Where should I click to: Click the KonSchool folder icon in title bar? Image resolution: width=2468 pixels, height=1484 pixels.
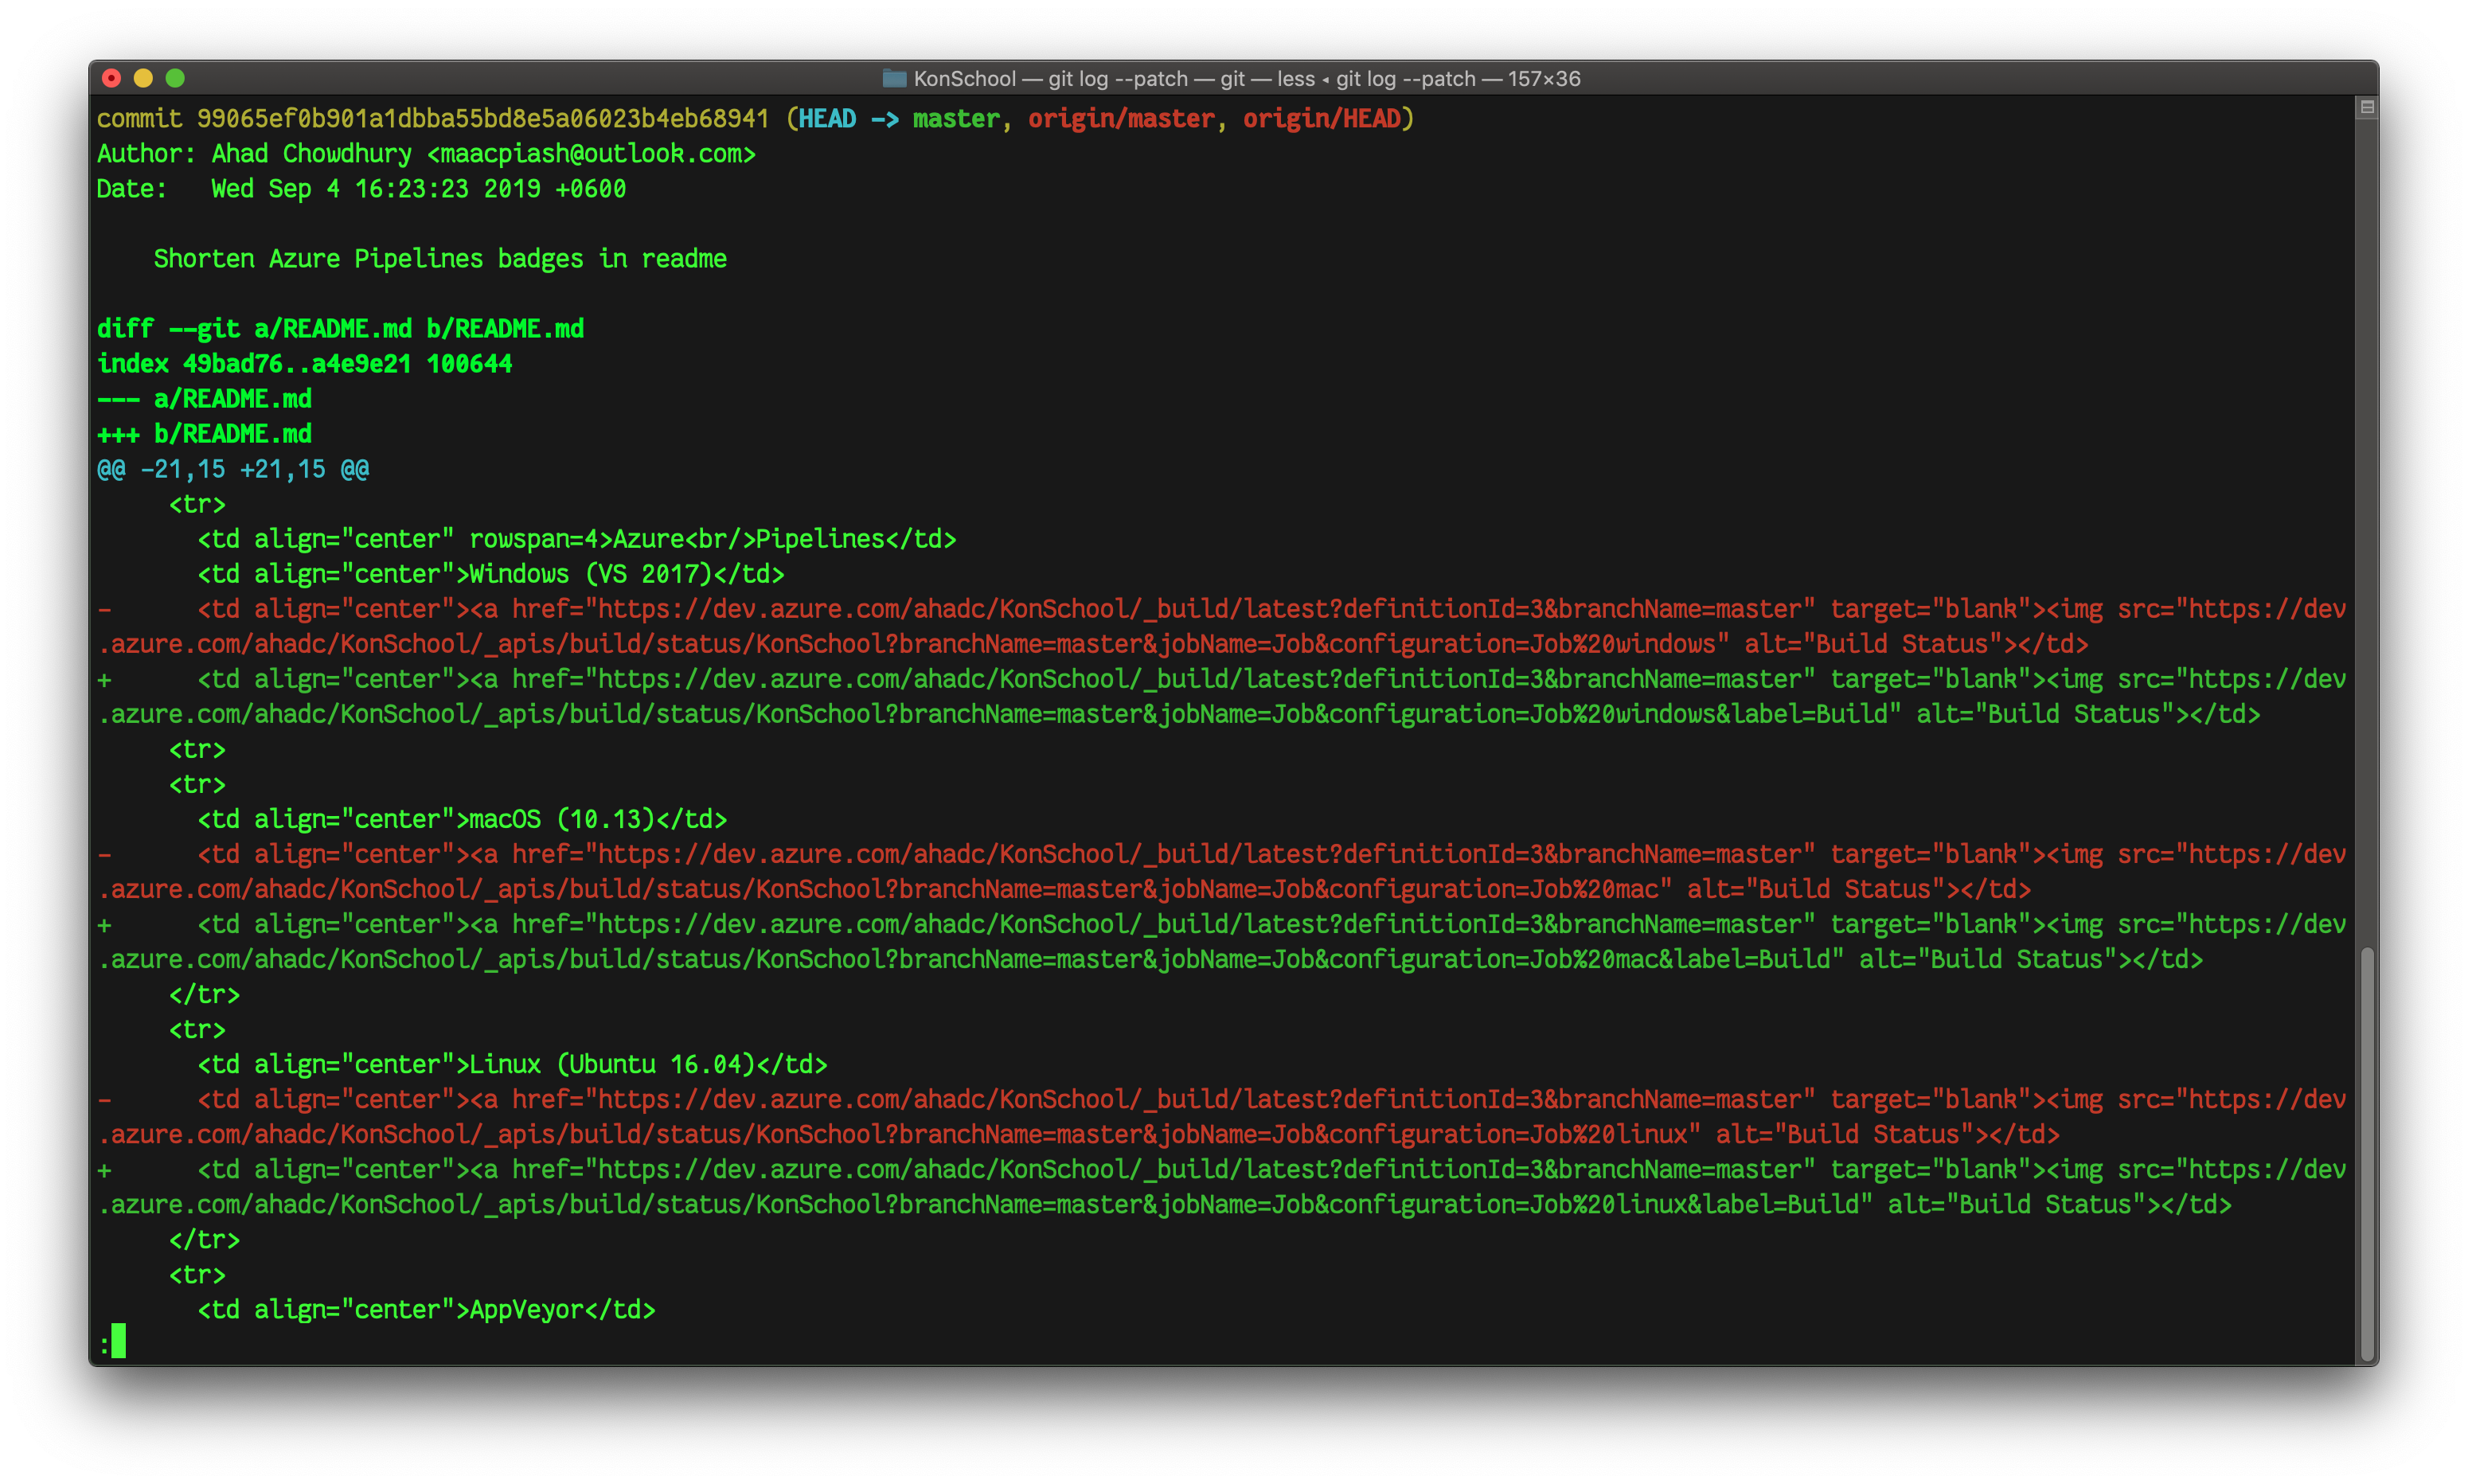coord(894,78)
